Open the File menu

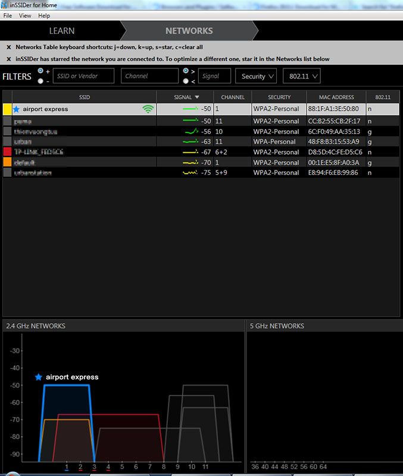pyautogui.click(x=8, y=16)
